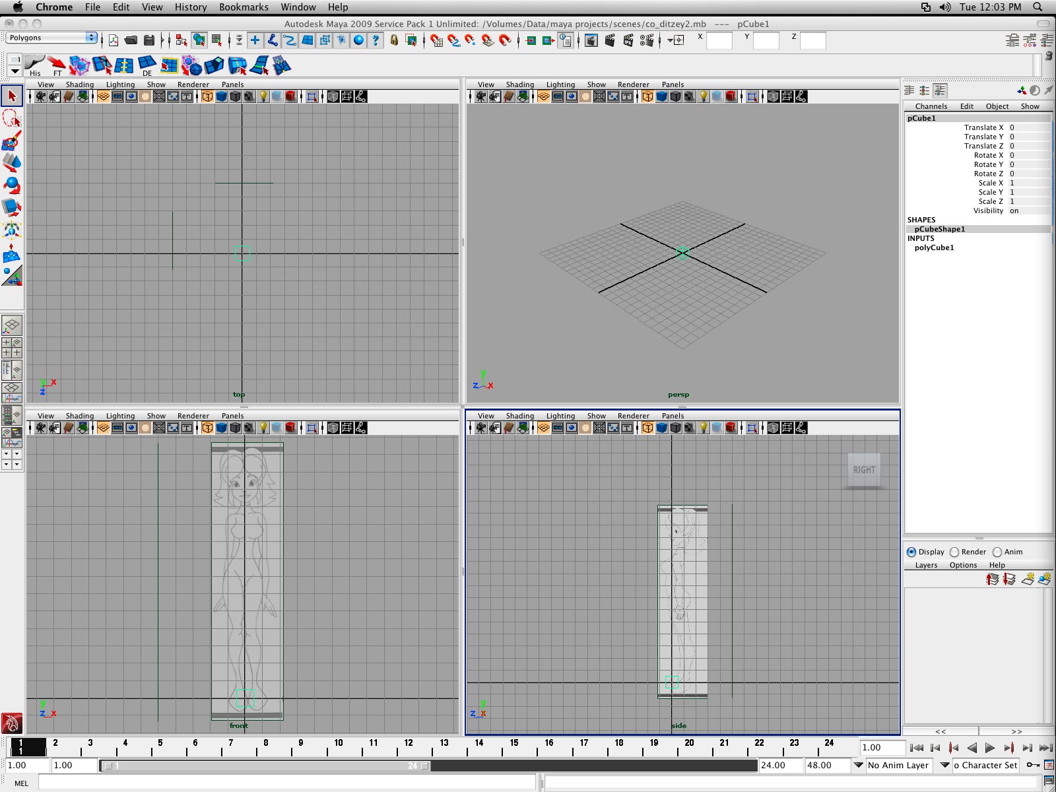The image size is (1056, 792).
Task: Click the wireframe display icon in the persp toolbar
Action: point(646,97)
